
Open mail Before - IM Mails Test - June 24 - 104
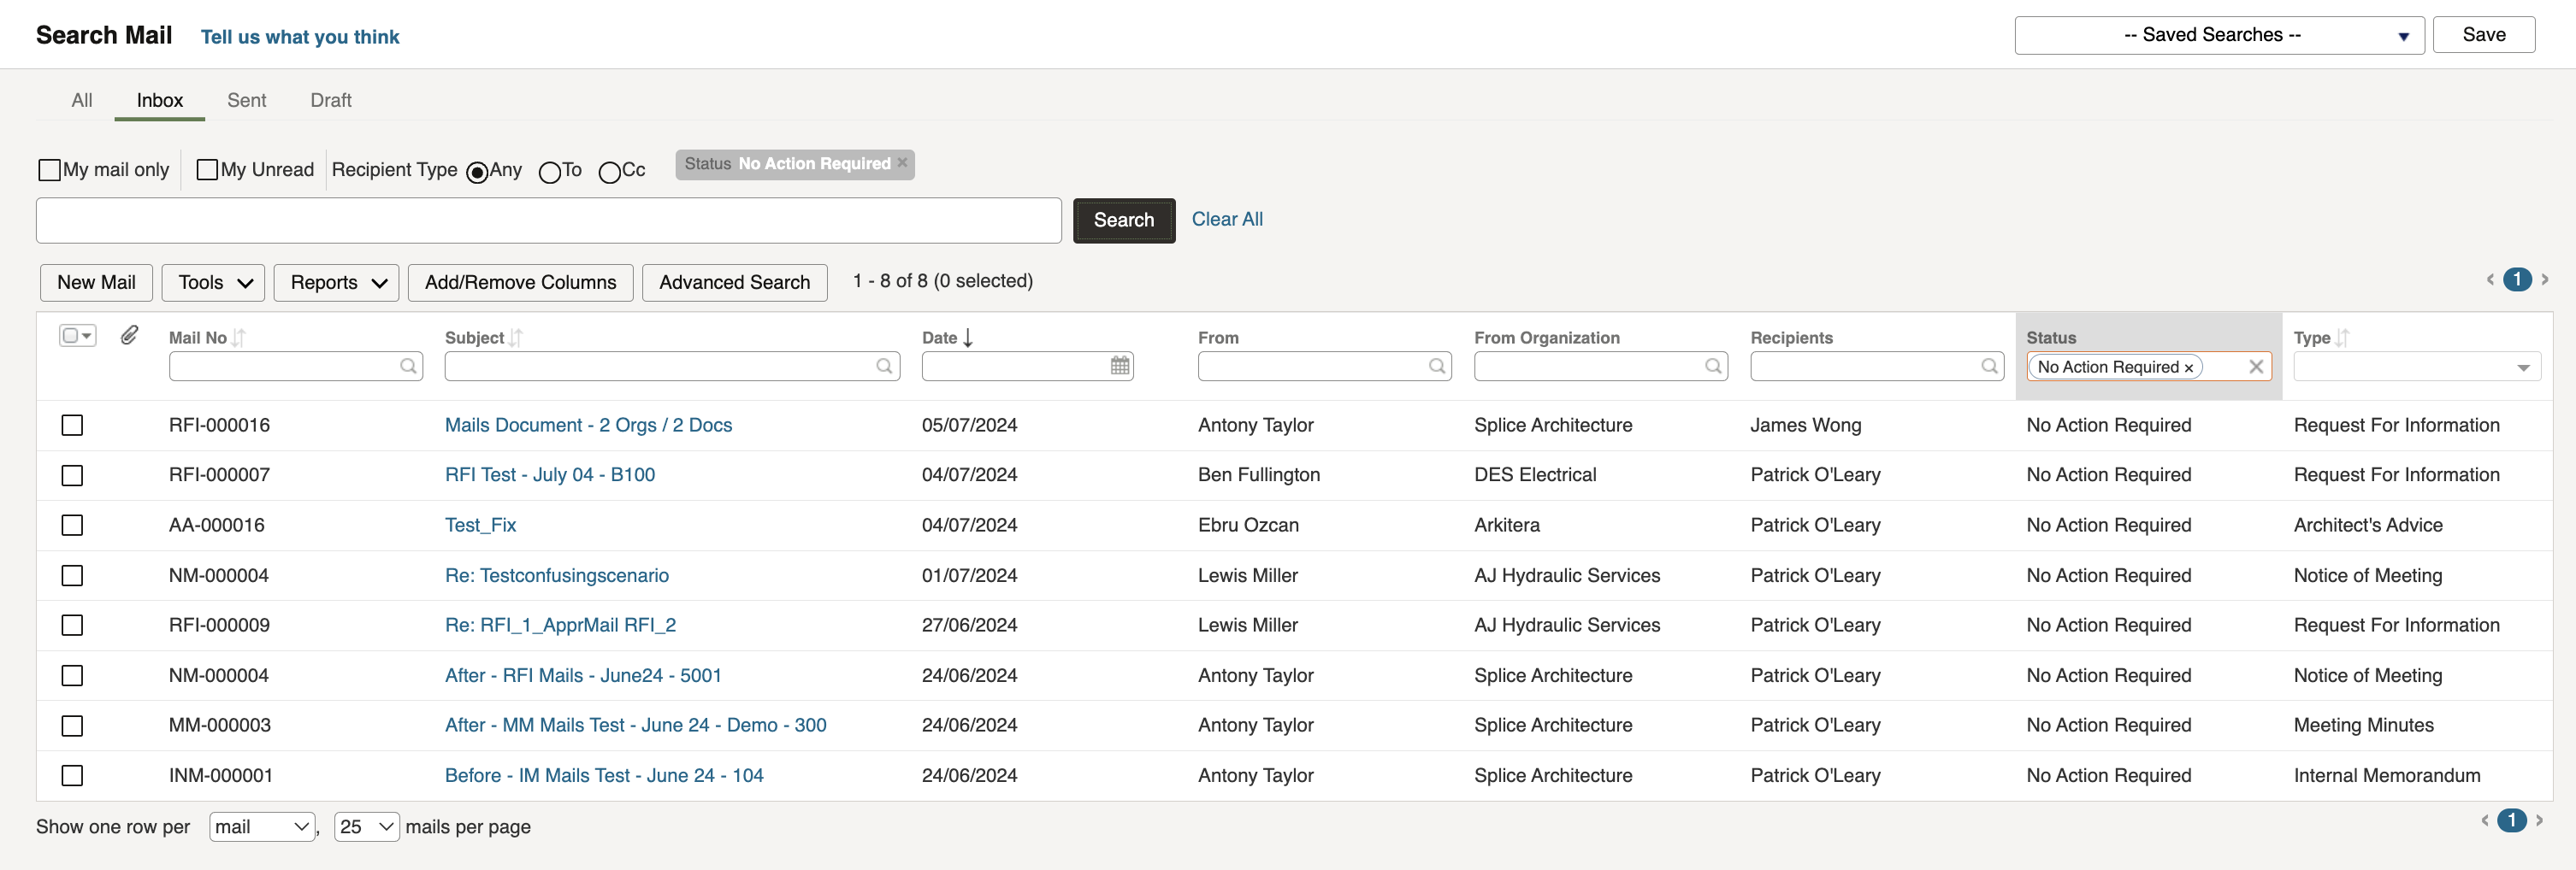pos(604,776)
